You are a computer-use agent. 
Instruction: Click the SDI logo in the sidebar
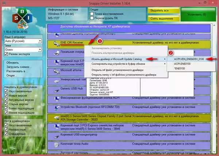tap(22, 19)
